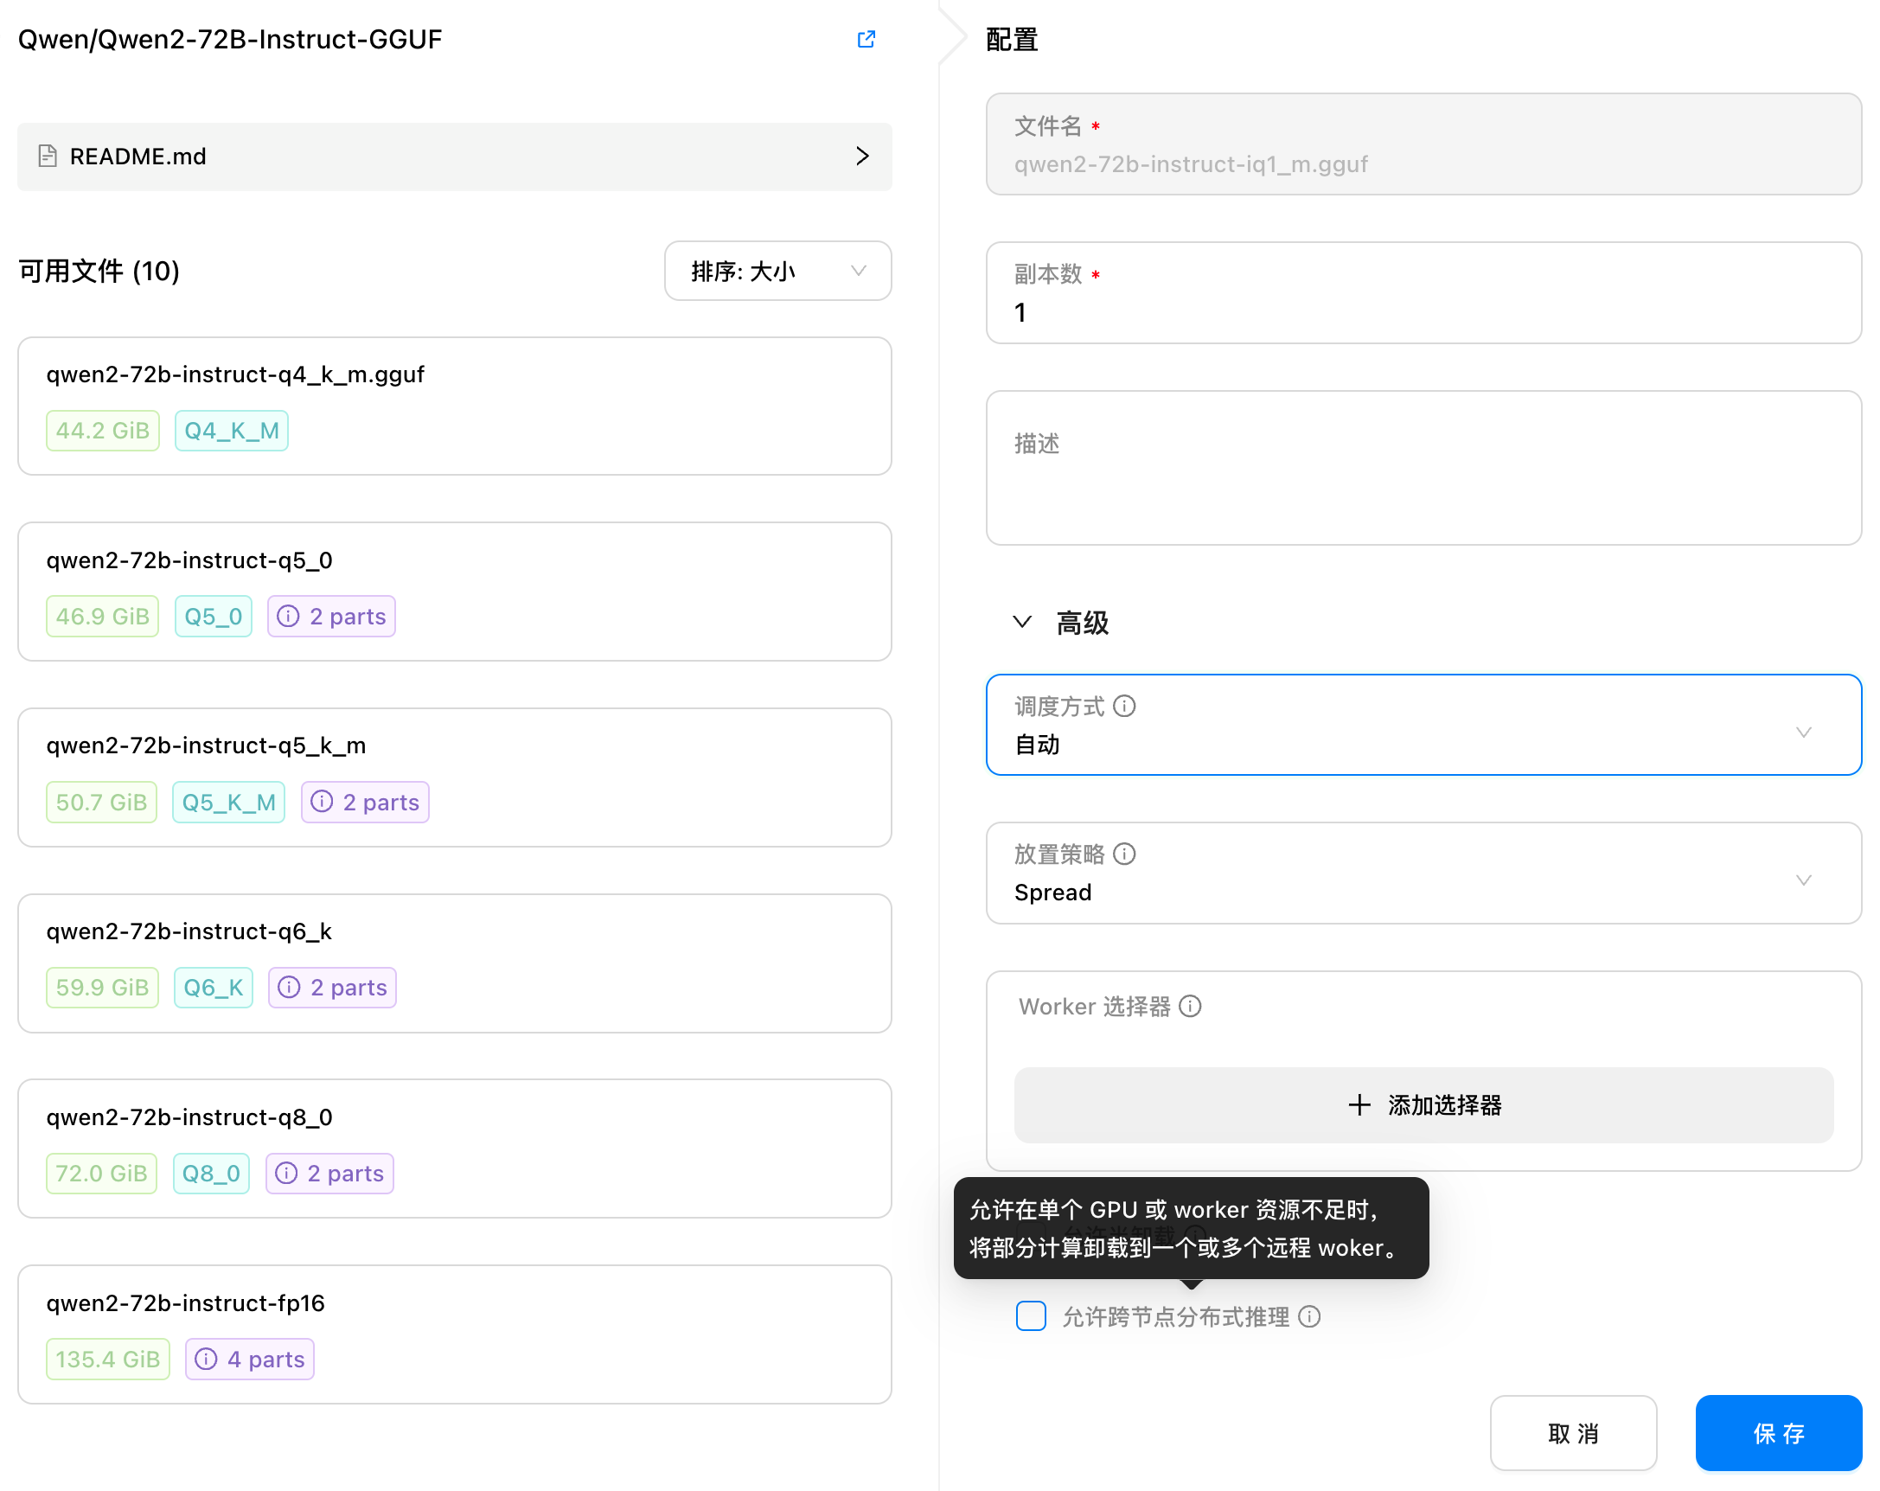Image resolution: width=1880 pixels, height=1491 pixels.
Task: Collapse the 高级 advanced section
Action: coord(1023,623)
